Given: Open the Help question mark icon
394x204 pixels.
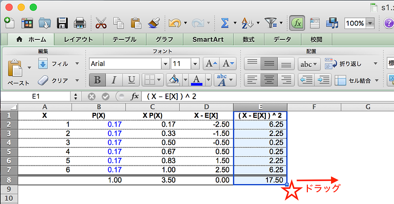Looking at the screenshot, I should point(389,23).
